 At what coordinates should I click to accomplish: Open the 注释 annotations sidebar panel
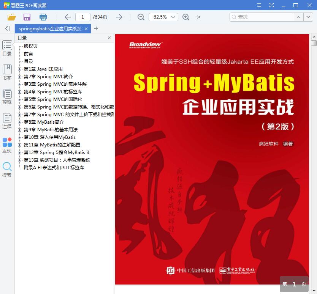pos(7,121)
